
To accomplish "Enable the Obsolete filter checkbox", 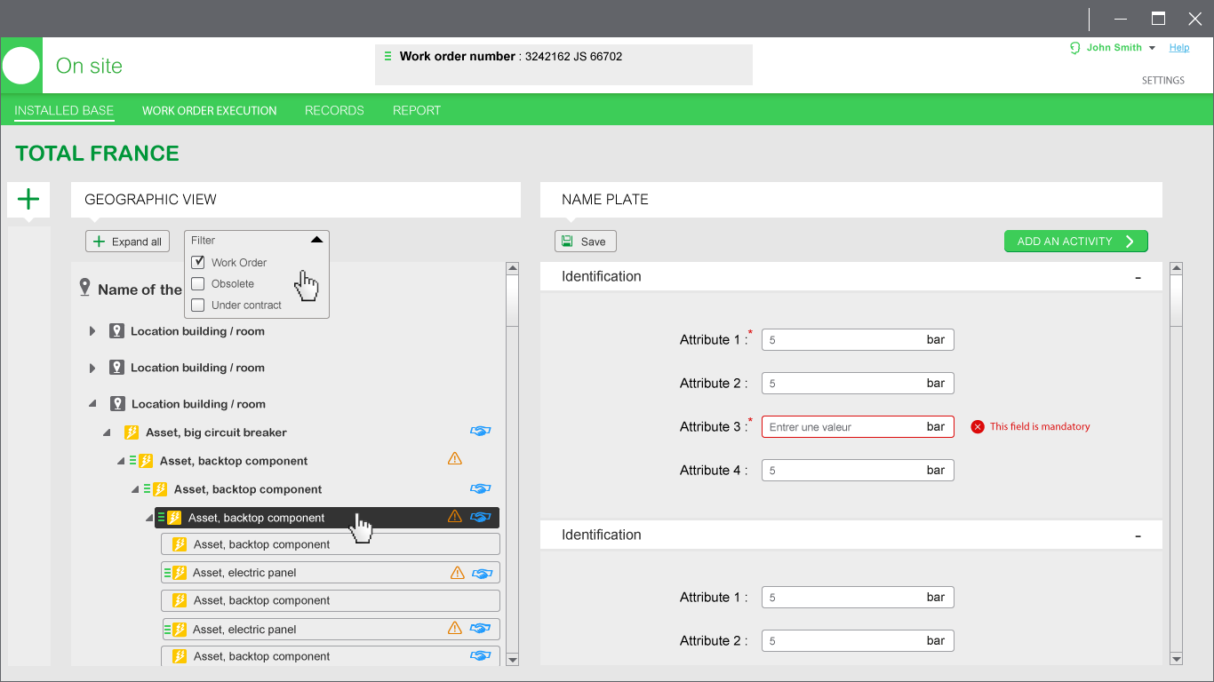I will [x=198, y=283].
